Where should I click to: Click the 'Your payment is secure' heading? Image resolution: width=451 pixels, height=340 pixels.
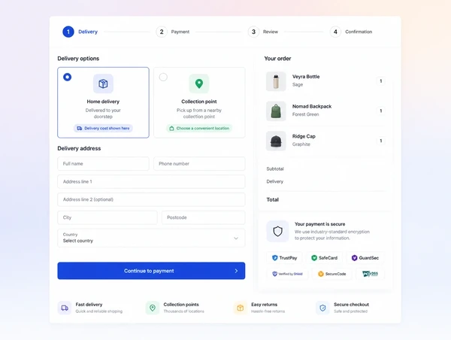click(x=320, y=224)
